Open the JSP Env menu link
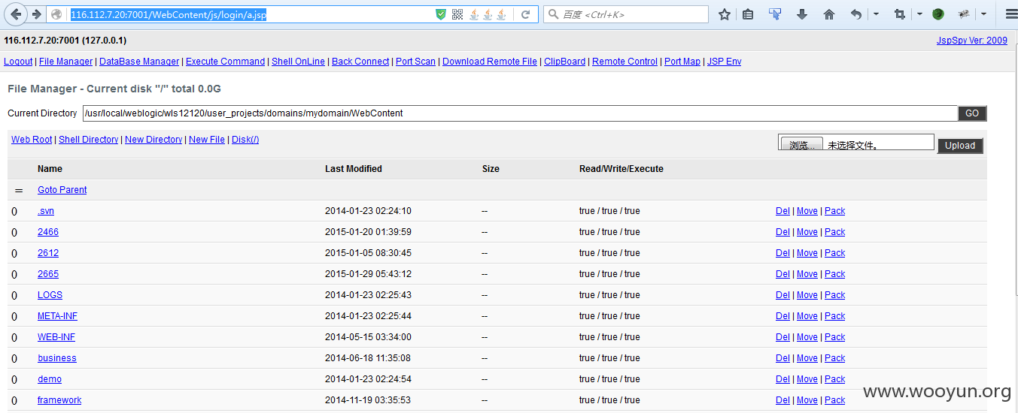 pos(724,62)
